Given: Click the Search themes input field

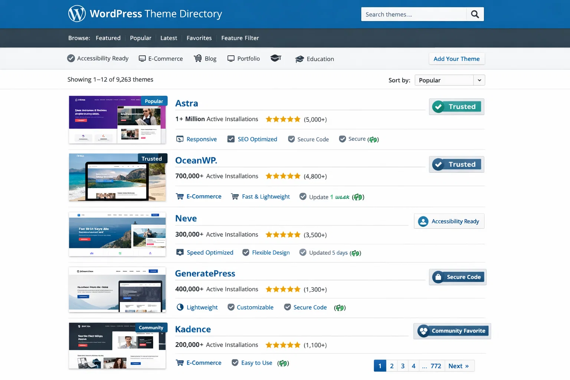Looking at the screenshot, I should 413,14.
